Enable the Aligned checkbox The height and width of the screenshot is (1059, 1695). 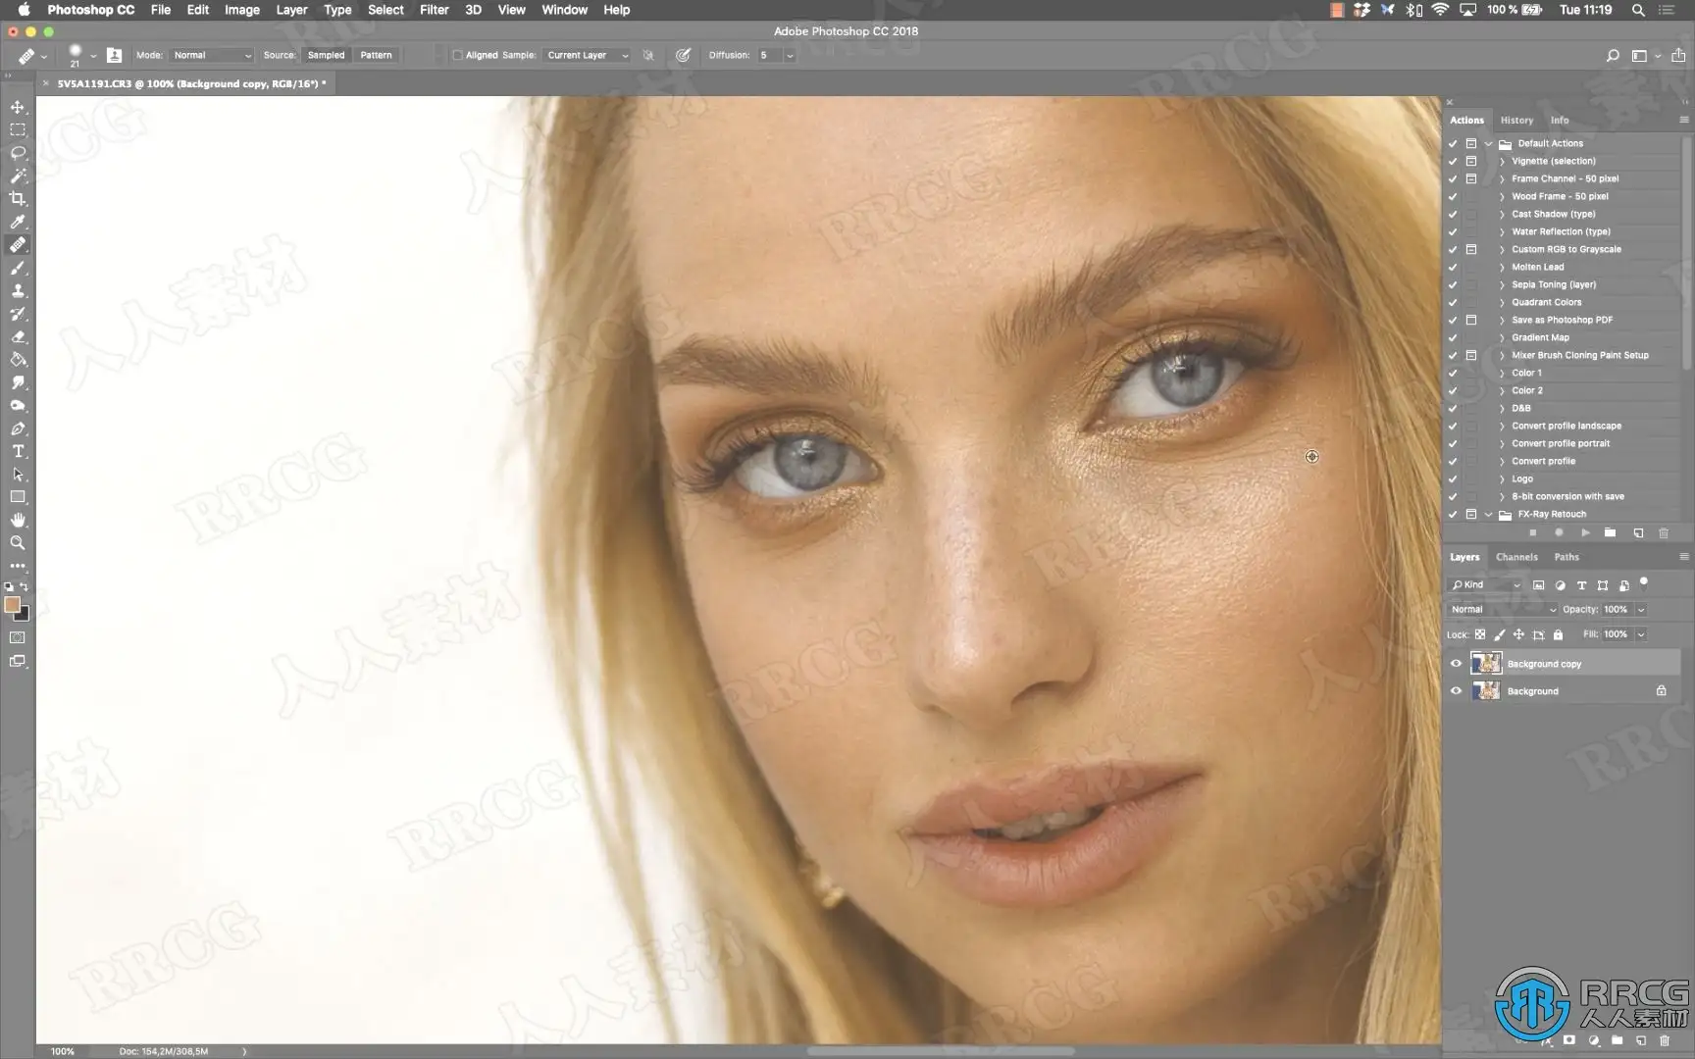click(457, 56)
